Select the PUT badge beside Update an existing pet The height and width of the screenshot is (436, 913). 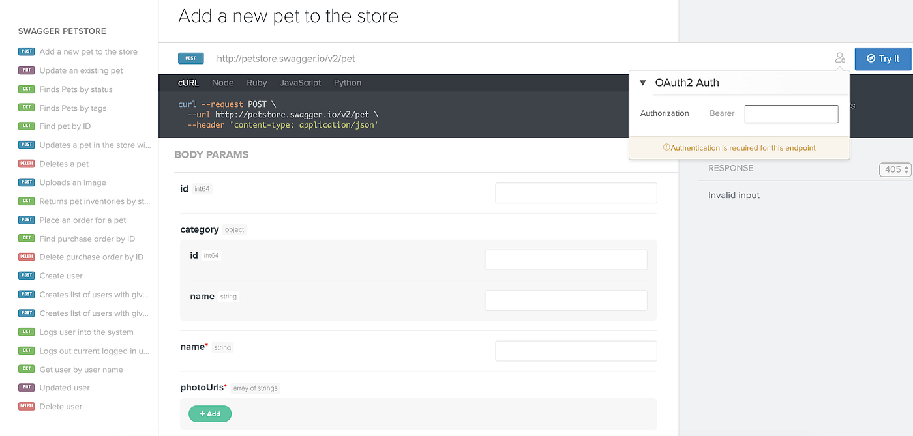point(26,70)
